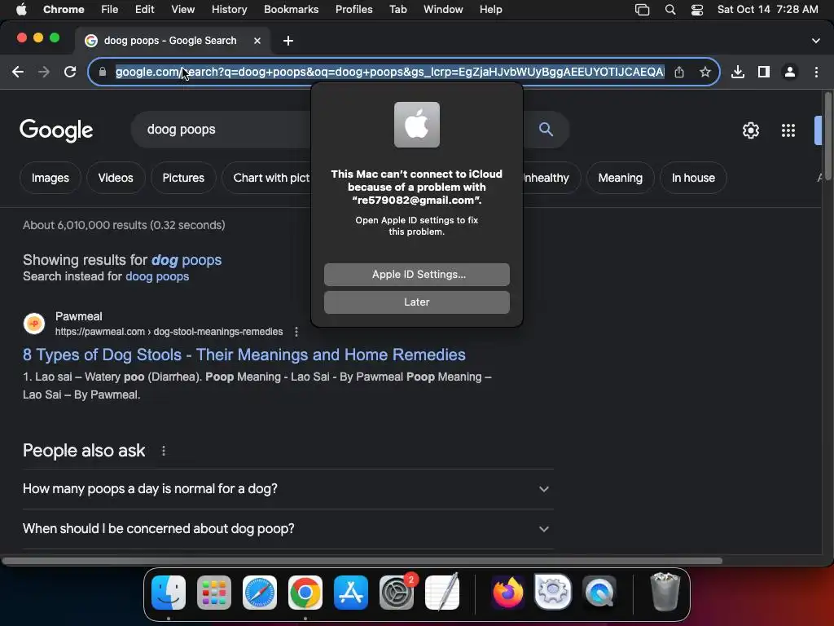Open the Google apps grid
Image resolution: width=834 pixels, height=626 pixels.
[x=788, y=130]
